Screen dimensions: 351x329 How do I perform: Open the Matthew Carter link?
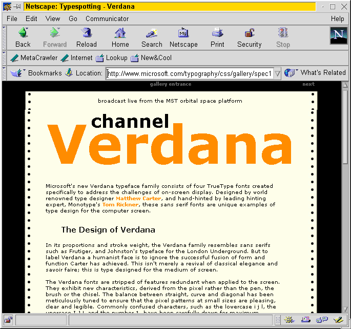138,199
